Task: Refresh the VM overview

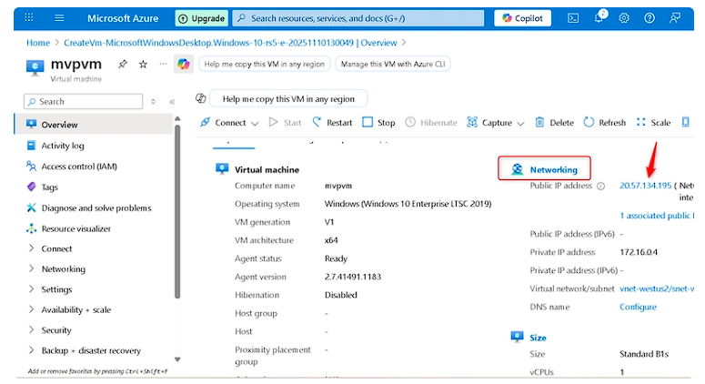Action: pyautogui.click(x=604, y=123)
